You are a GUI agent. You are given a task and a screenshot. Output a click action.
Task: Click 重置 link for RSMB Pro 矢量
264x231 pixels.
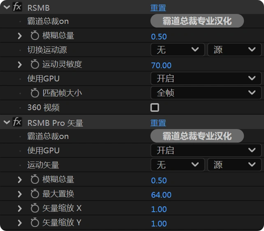click(158, 123)
